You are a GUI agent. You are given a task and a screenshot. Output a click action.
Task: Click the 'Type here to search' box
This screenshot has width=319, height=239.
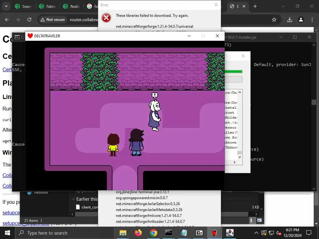pos(65,233)
